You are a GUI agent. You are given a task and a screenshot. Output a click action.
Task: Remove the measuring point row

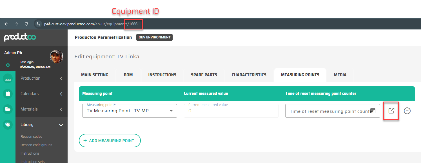click(407, 111)
